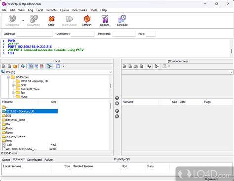The image size is (234, 181).
Task: Open dropdown arrow beside remote columns icon
Action: pos(169,66)
